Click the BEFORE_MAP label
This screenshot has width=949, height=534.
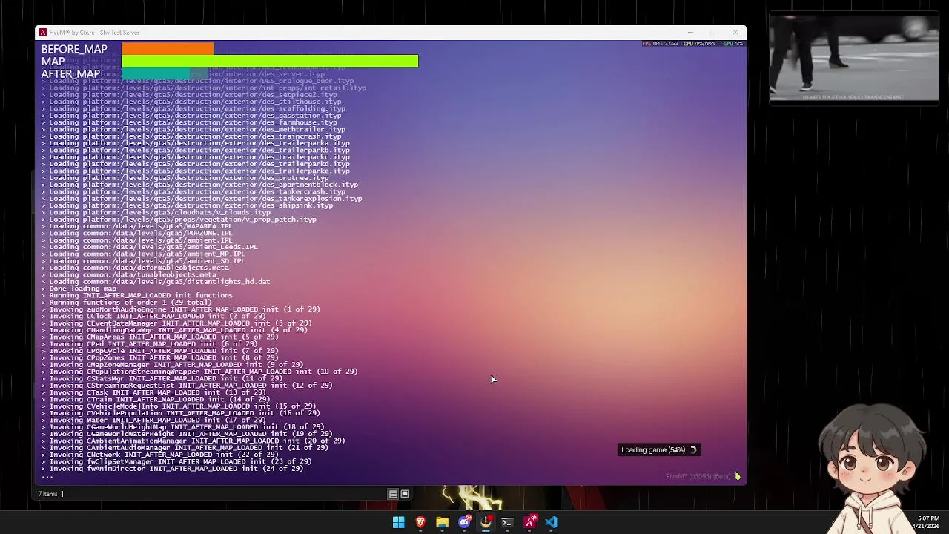pyautogui.click(x=74, y=49)
